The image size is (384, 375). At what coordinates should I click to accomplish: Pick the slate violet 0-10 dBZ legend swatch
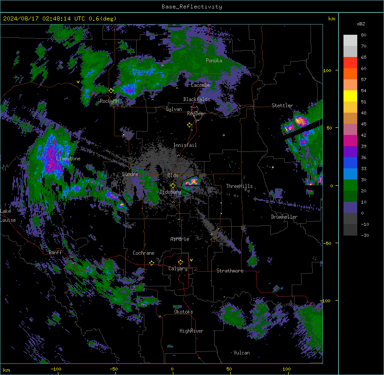point(350,208)
